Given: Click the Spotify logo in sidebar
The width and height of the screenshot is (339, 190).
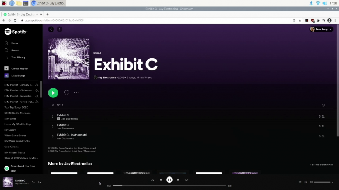Looking at the screenshot, I should 16,32.
